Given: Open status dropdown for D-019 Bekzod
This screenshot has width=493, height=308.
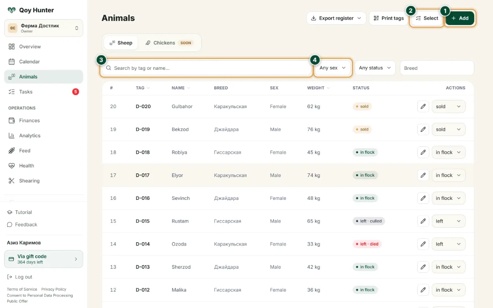Looking at the screenshot, I should tap(448, 130).
